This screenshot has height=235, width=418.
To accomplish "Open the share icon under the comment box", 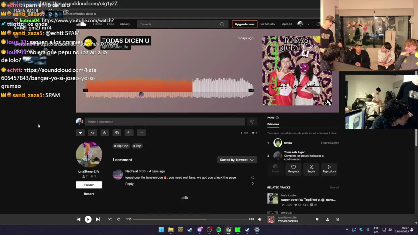I will [104, 133].
